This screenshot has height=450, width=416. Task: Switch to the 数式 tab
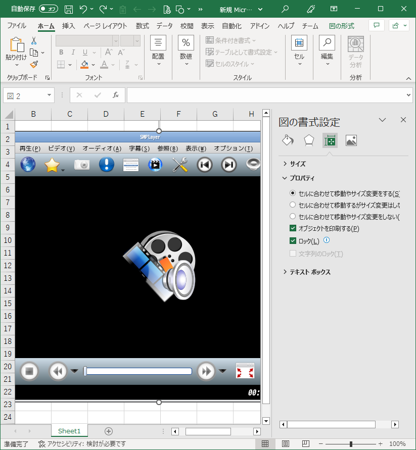click(x=142, y=26)
